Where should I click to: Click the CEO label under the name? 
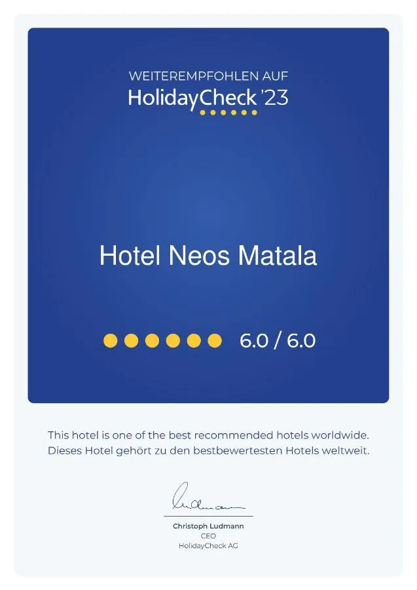208,536
